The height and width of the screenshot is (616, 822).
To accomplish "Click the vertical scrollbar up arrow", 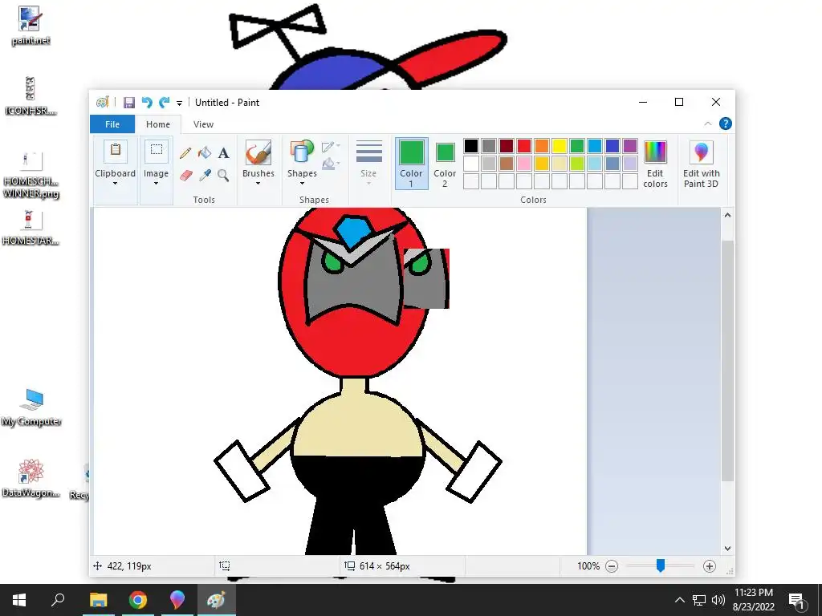I will (x=727, y=215).
